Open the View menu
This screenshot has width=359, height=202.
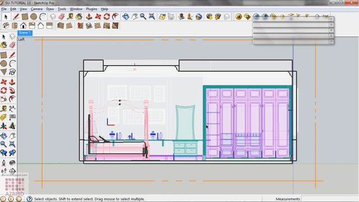pos(24,9)
